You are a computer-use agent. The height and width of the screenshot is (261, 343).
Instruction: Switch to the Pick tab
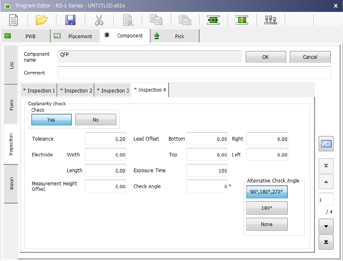coord(175,36)
